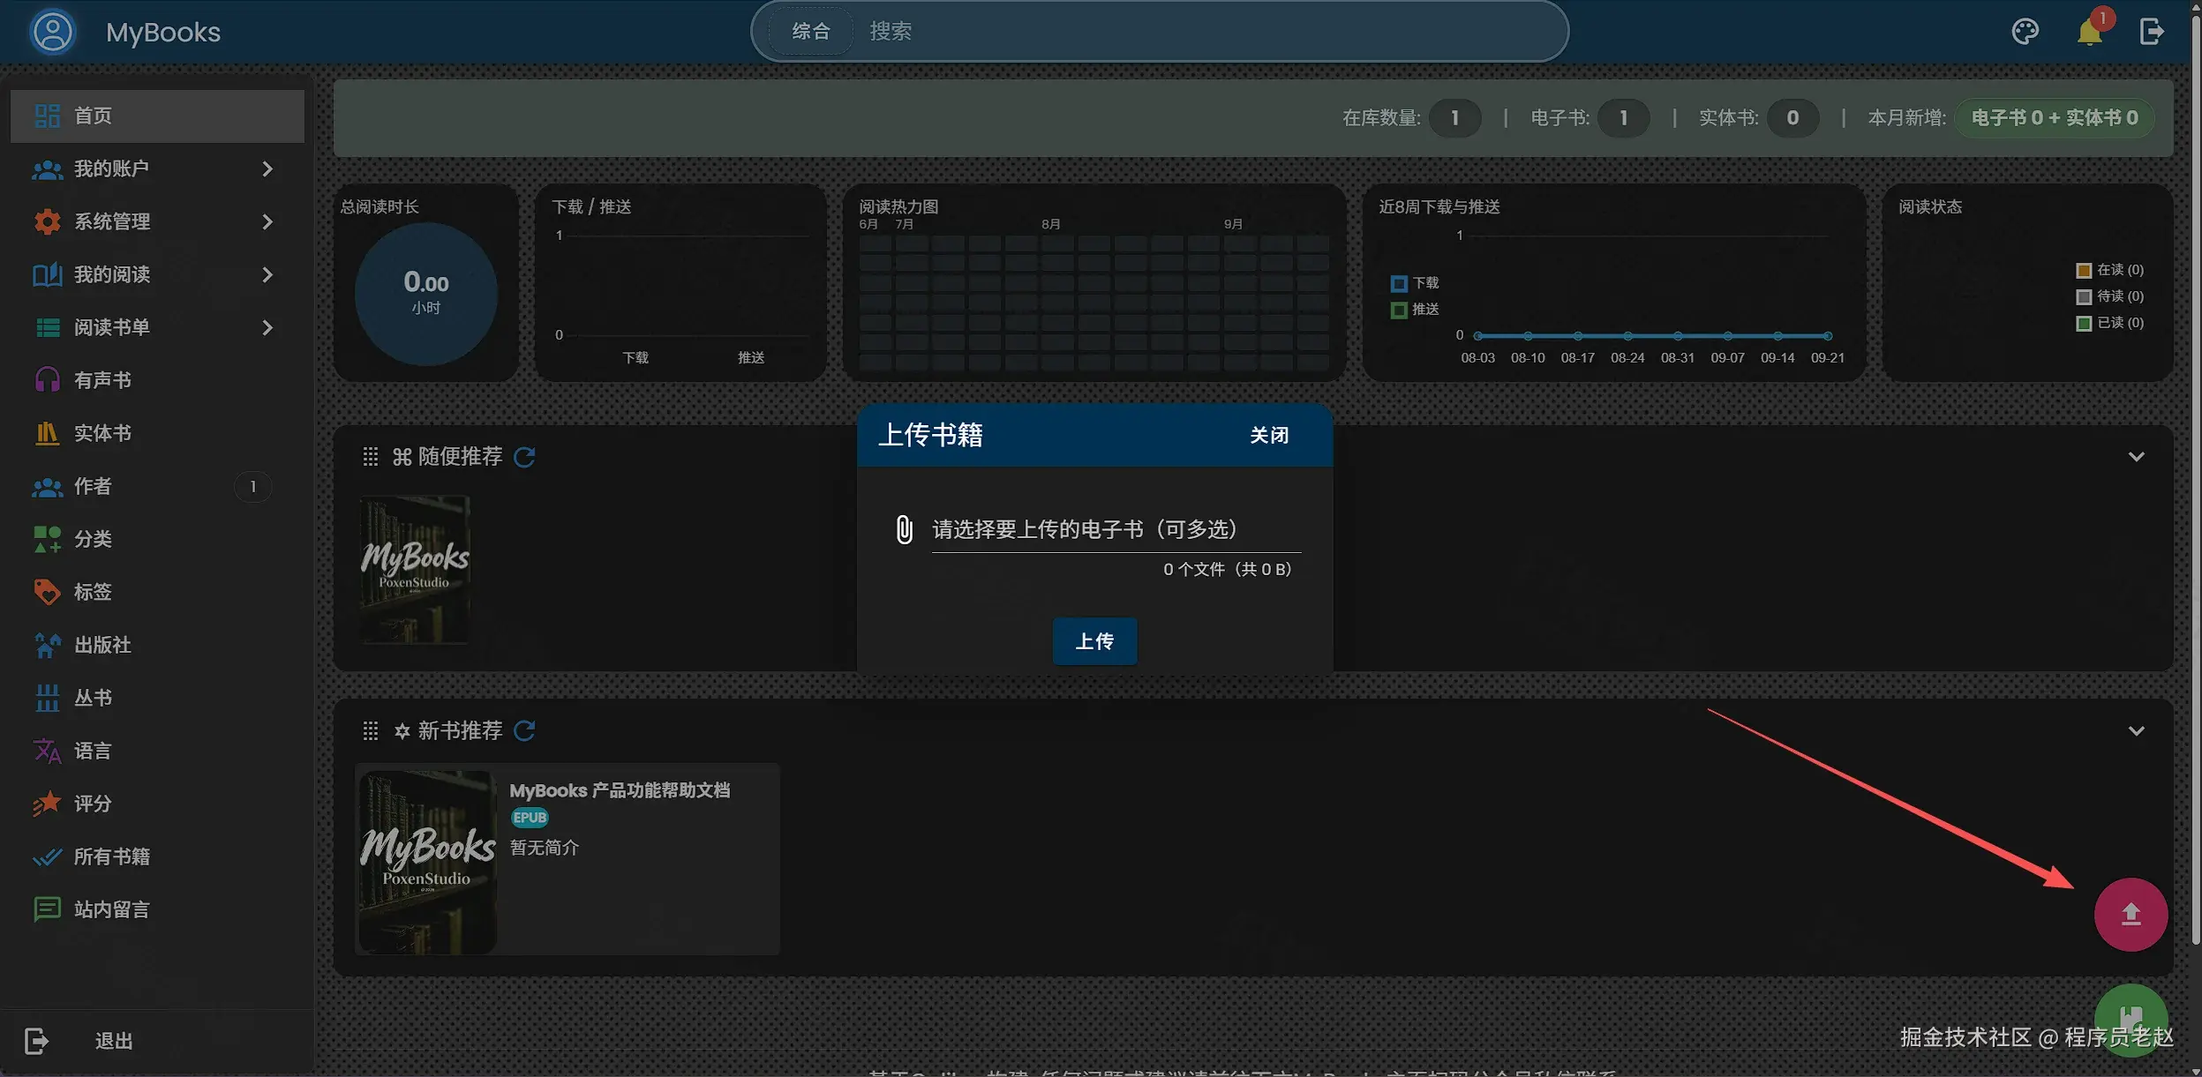Click the logout icon in top bar
This screenshot has width=2202, height=1077.
[2152, 32]
